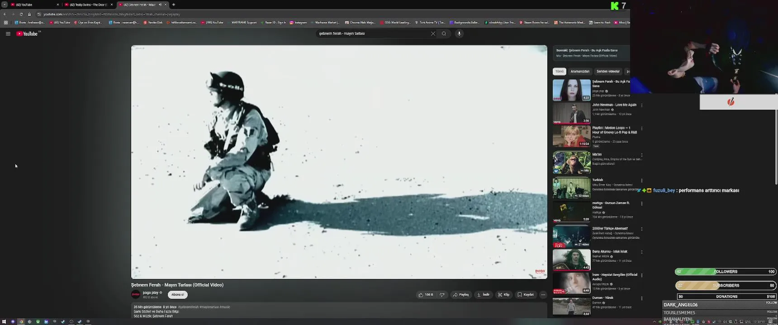Open options menu for Duman - Yürek

pyautogui.click(x=641, y=298)
